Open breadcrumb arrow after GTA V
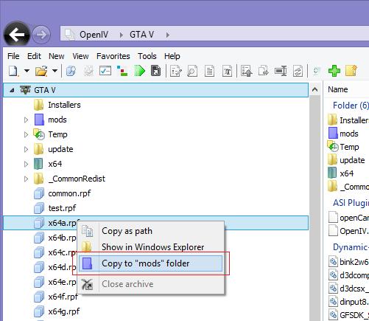Image resolution: width=369 pixels, height=321 pixels. [168, 35]
